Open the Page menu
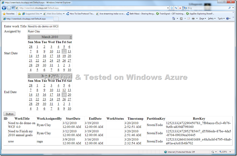 [203, 19]
